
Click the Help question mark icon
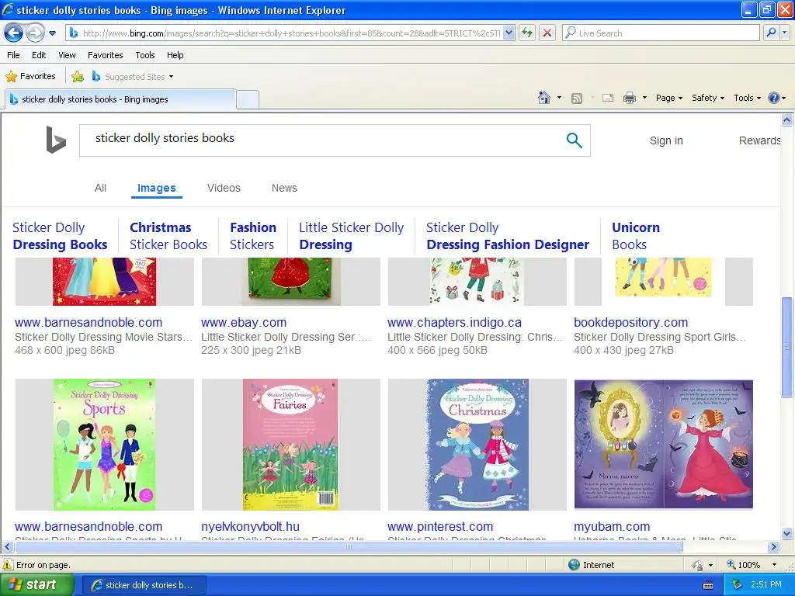click(x=774, y=98)
